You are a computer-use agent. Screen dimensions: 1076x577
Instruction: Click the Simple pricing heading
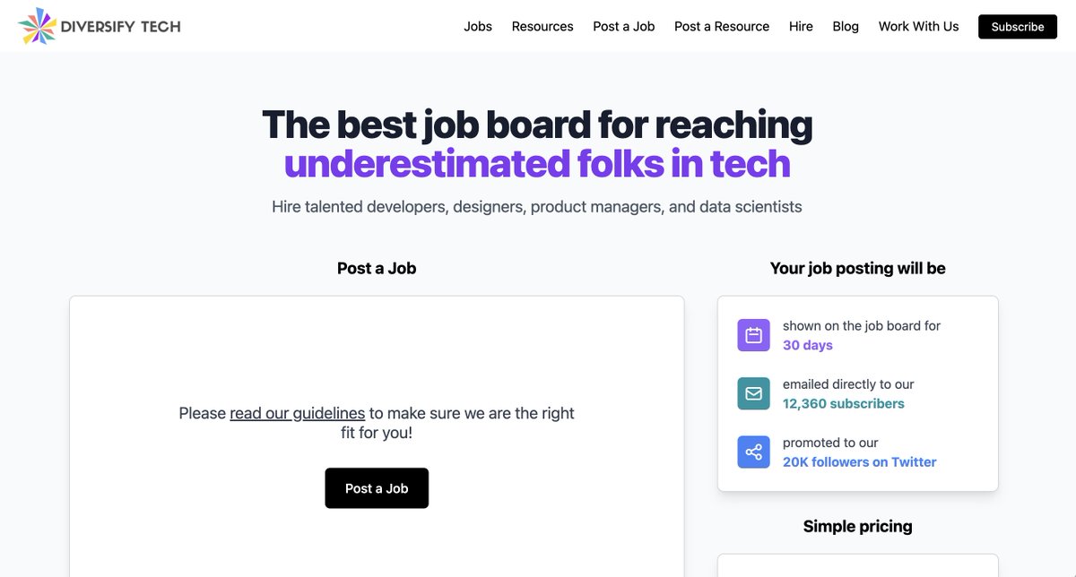(857, 527)
